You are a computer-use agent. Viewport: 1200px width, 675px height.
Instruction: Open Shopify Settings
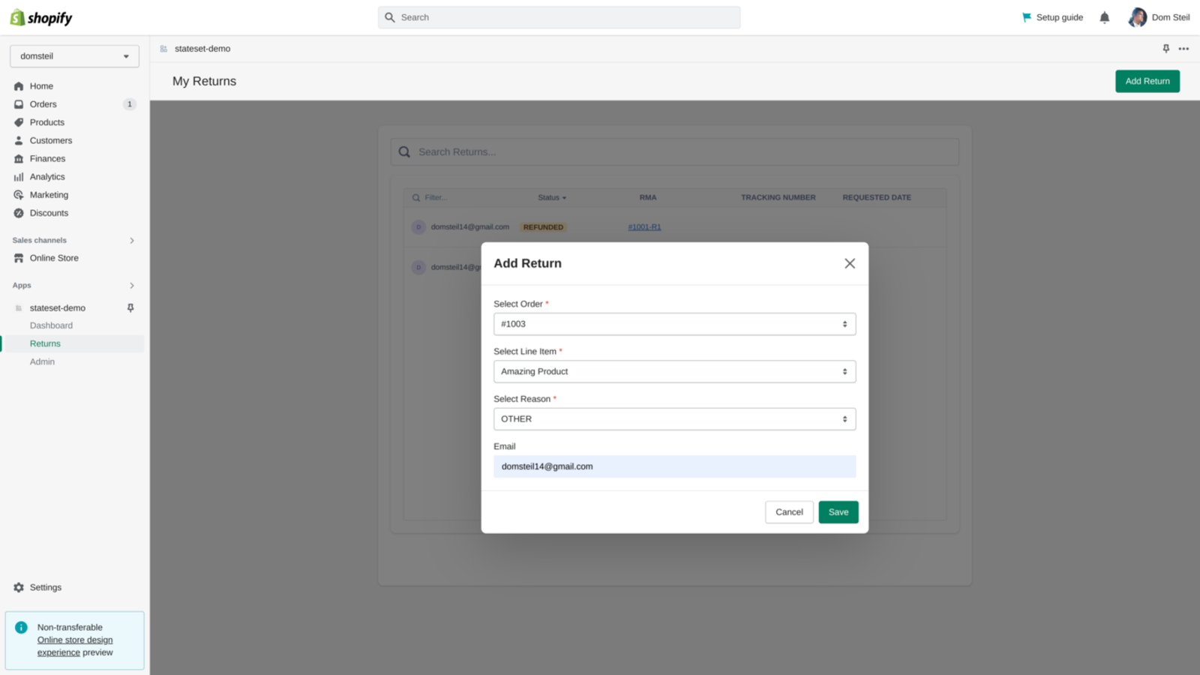(46, 587)
